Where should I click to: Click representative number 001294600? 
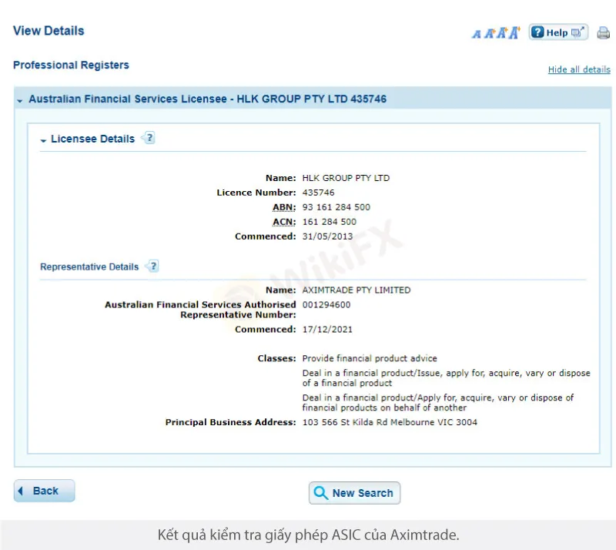point(326,305)
